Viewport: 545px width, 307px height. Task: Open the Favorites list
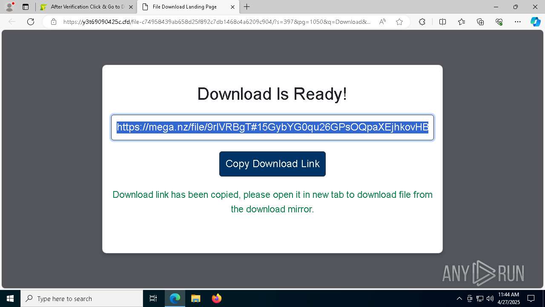(x=462, y=22)
